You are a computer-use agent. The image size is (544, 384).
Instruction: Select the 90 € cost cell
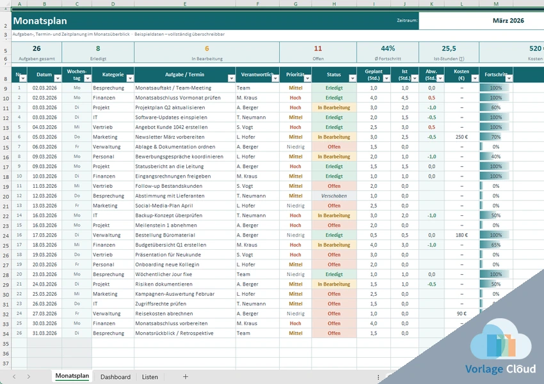(461, 314)
